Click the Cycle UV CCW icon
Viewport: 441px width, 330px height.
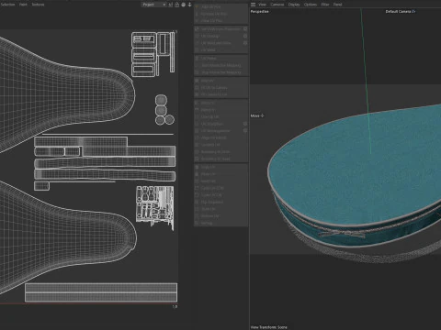point(198,188)
